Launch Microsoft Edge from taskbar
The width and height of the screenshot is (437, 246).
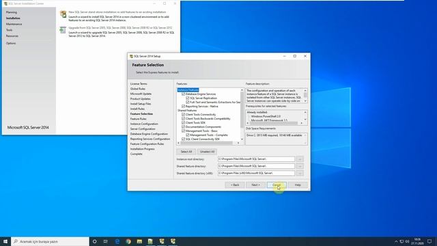[117, 241]
